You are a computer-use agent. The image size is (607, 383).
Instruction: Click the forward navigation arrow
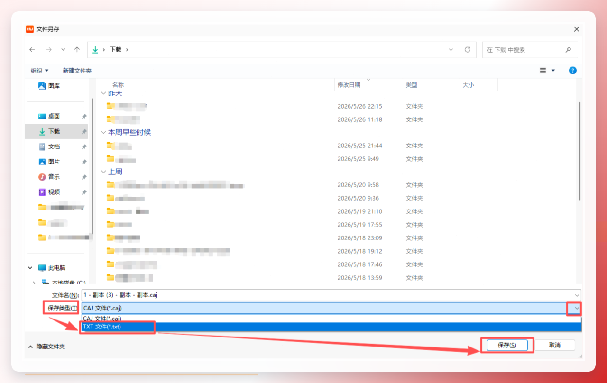coord(48,50)
